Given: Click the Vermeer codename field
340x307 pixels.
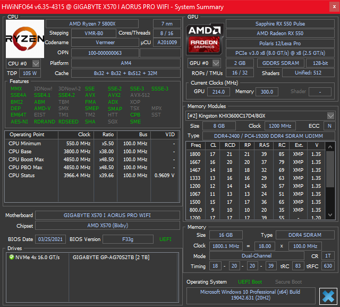Looking at the screenshot, I should (105, 43).
